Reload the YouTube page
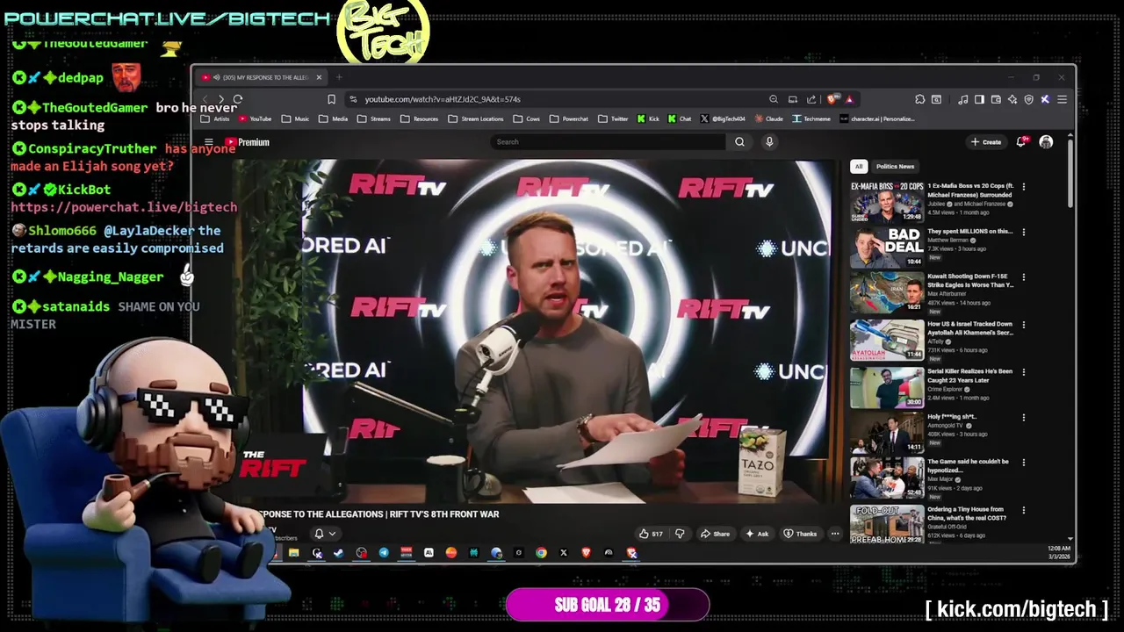1124x632 pixels. click(x=238, y=99)
